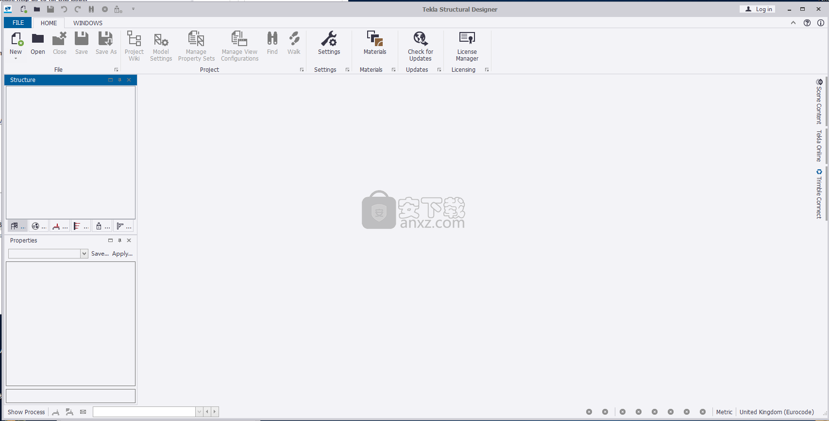Open the Settings wrench icon
The width and height of the screenshot is (829, 421).
tap(329, 39)
